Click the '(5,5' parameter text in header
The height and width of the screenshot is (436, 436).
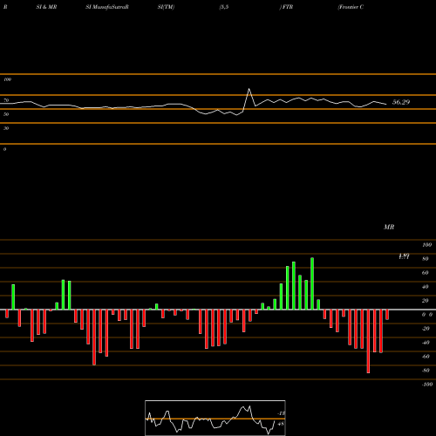[224, 7]
